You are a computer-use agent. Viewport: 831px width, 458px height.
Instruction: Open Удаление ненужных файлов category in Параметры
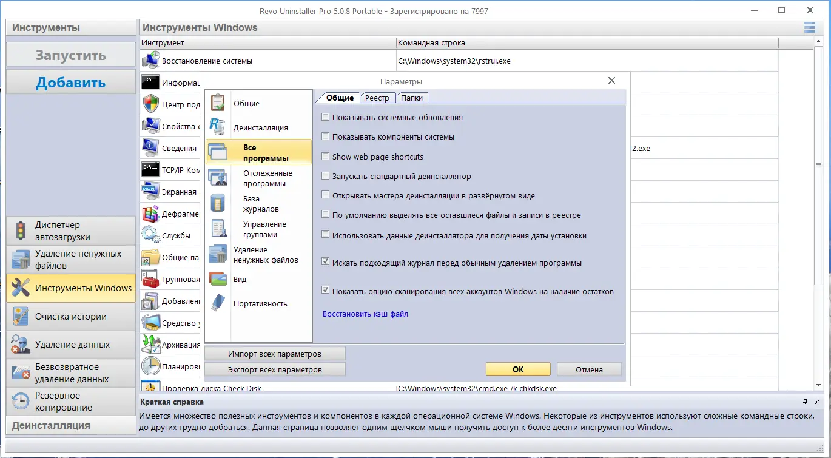(x=258, y=255)
